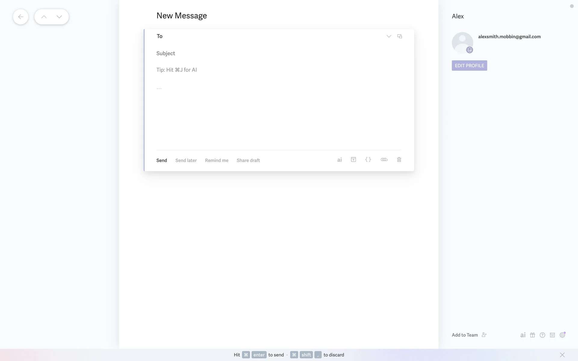
Task: Open the calendar icon in the sidebar
Action: tap(552, 335)
